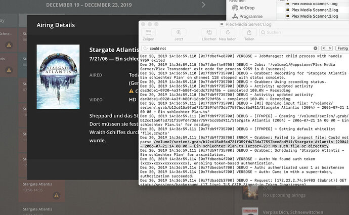Image resolution: width=349 pixels, height=215 pixels.
Task: Click the Jetzt toolbar icon
Action: 179,33
